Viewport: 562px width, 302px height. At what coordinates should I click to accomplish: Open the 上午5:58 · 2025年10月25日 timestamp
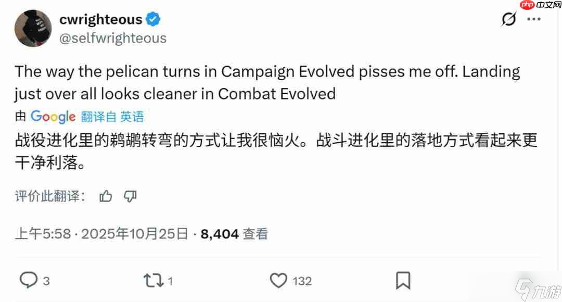(x=101, y=234)
